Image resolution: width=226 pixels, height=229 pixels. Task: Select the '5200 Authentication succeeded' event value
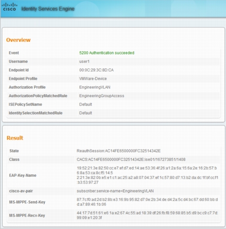[107, 53]
